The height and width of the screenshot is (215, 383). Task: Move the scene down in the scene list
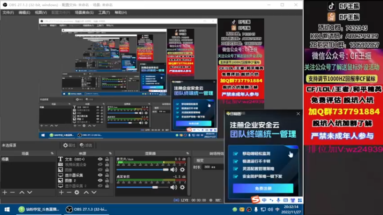[x=30, y=193]
